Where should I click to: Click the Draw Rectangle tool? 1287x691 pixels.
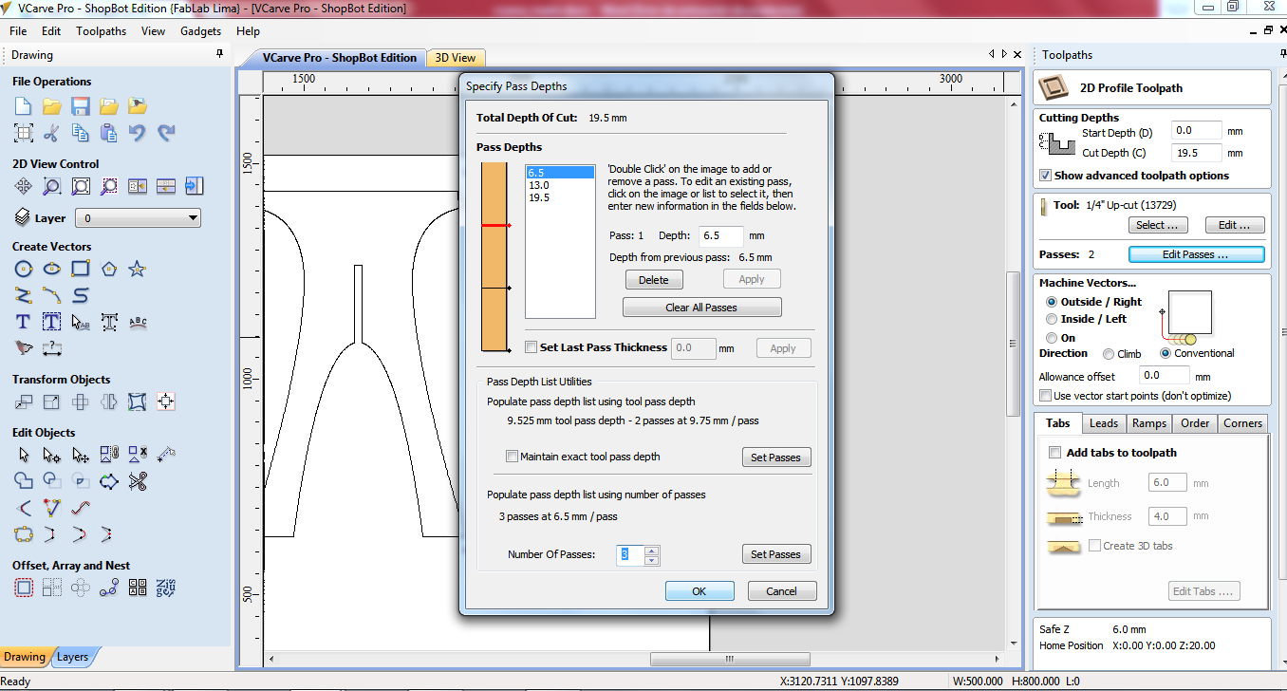[x=81, y=269]
